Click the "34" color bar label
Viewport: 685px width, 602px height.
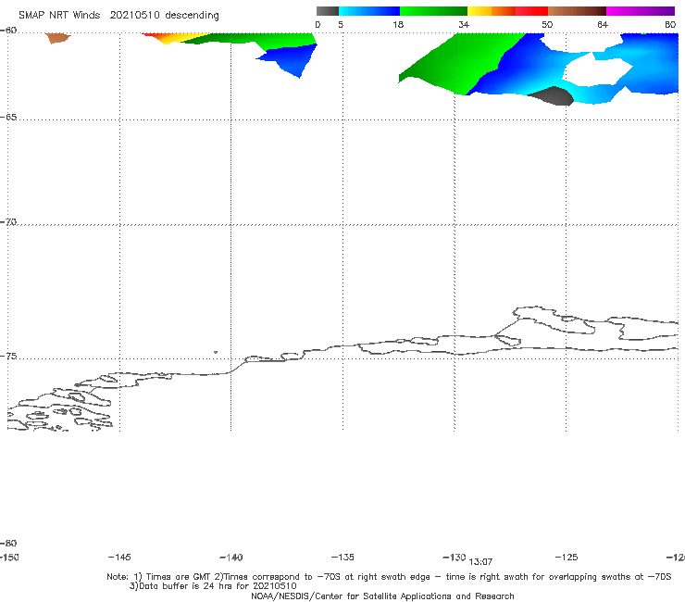click(x=464, y=25)
